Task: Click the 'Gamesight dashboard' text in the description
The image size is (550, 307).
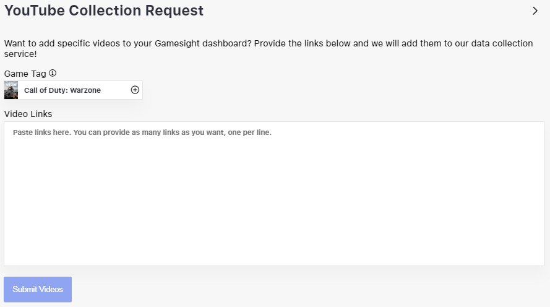Action: pyautogui.click(x=203, y=43)
